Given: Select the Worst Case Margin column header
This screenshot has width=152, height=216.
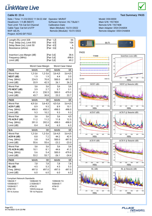Looking at the screenshot, I should [40, 66].
